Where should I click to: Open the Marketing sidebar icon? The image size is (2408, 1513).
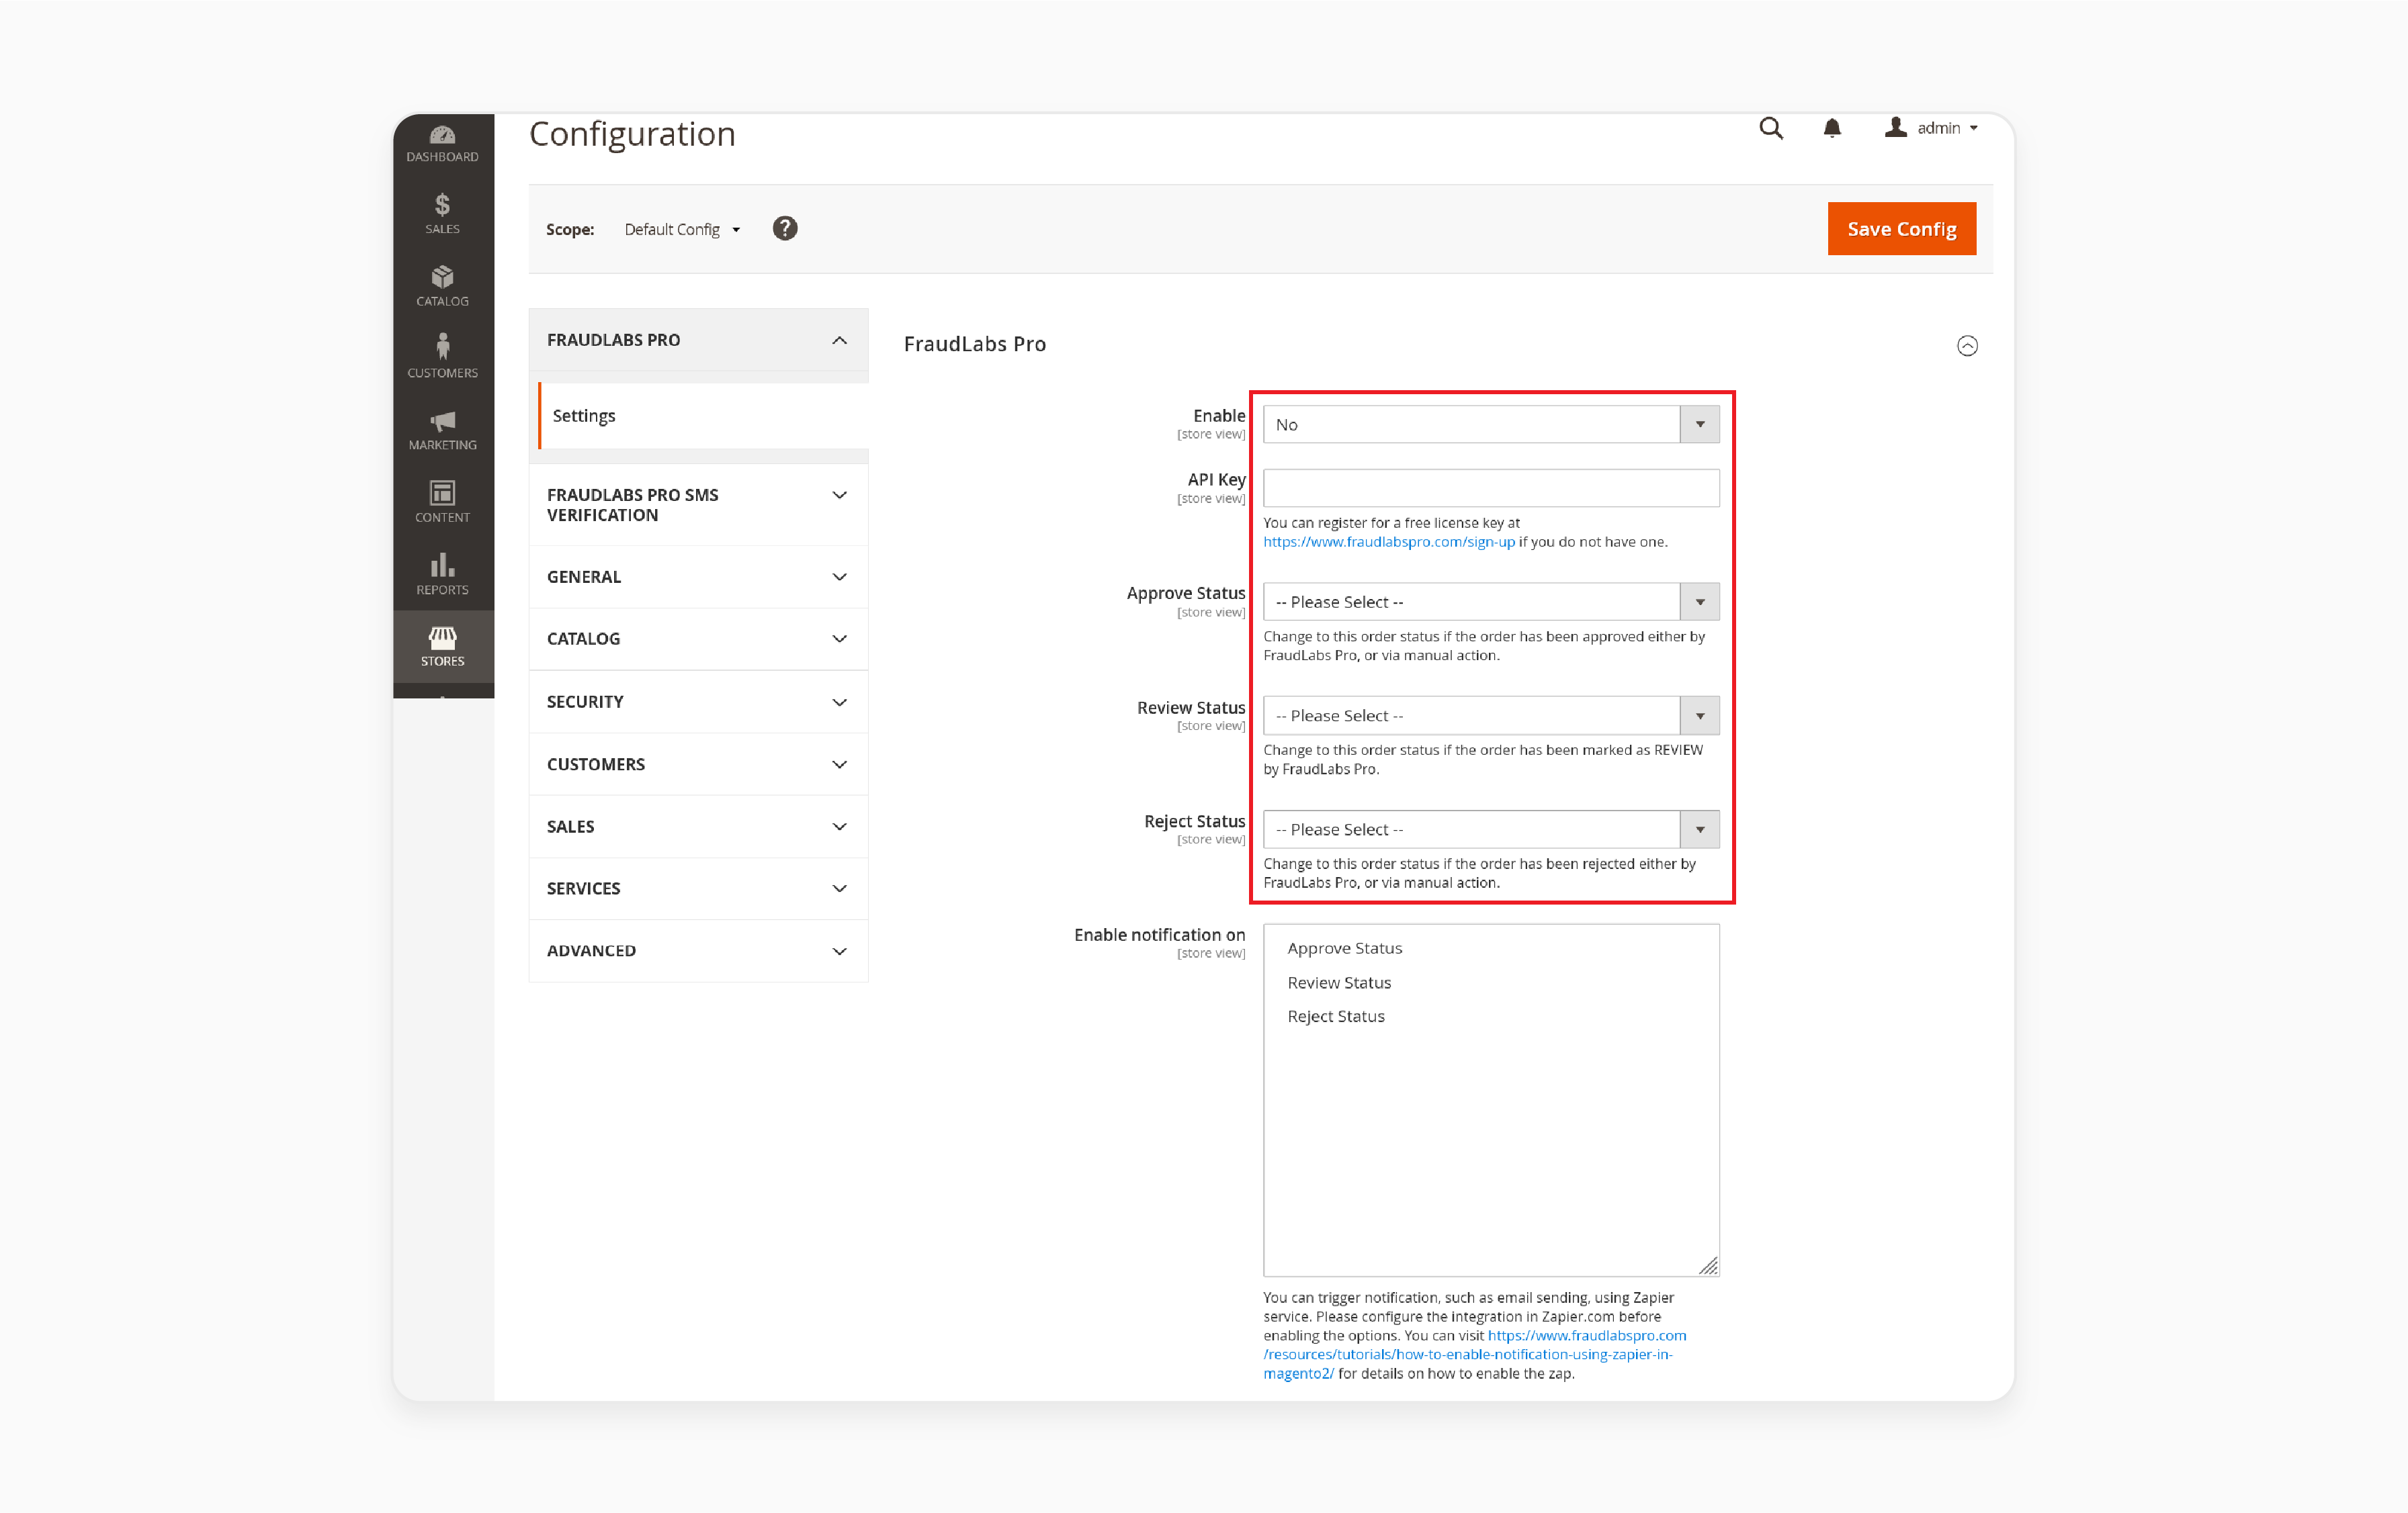point(442,430)
